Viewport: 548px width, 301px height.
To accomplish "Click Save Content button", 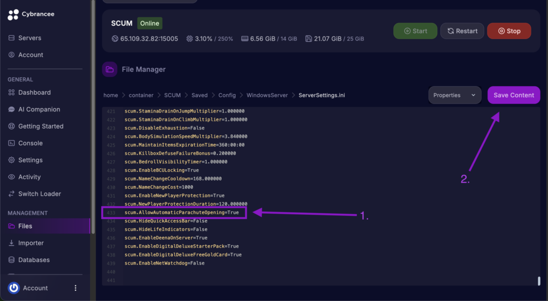I will 514,95.
